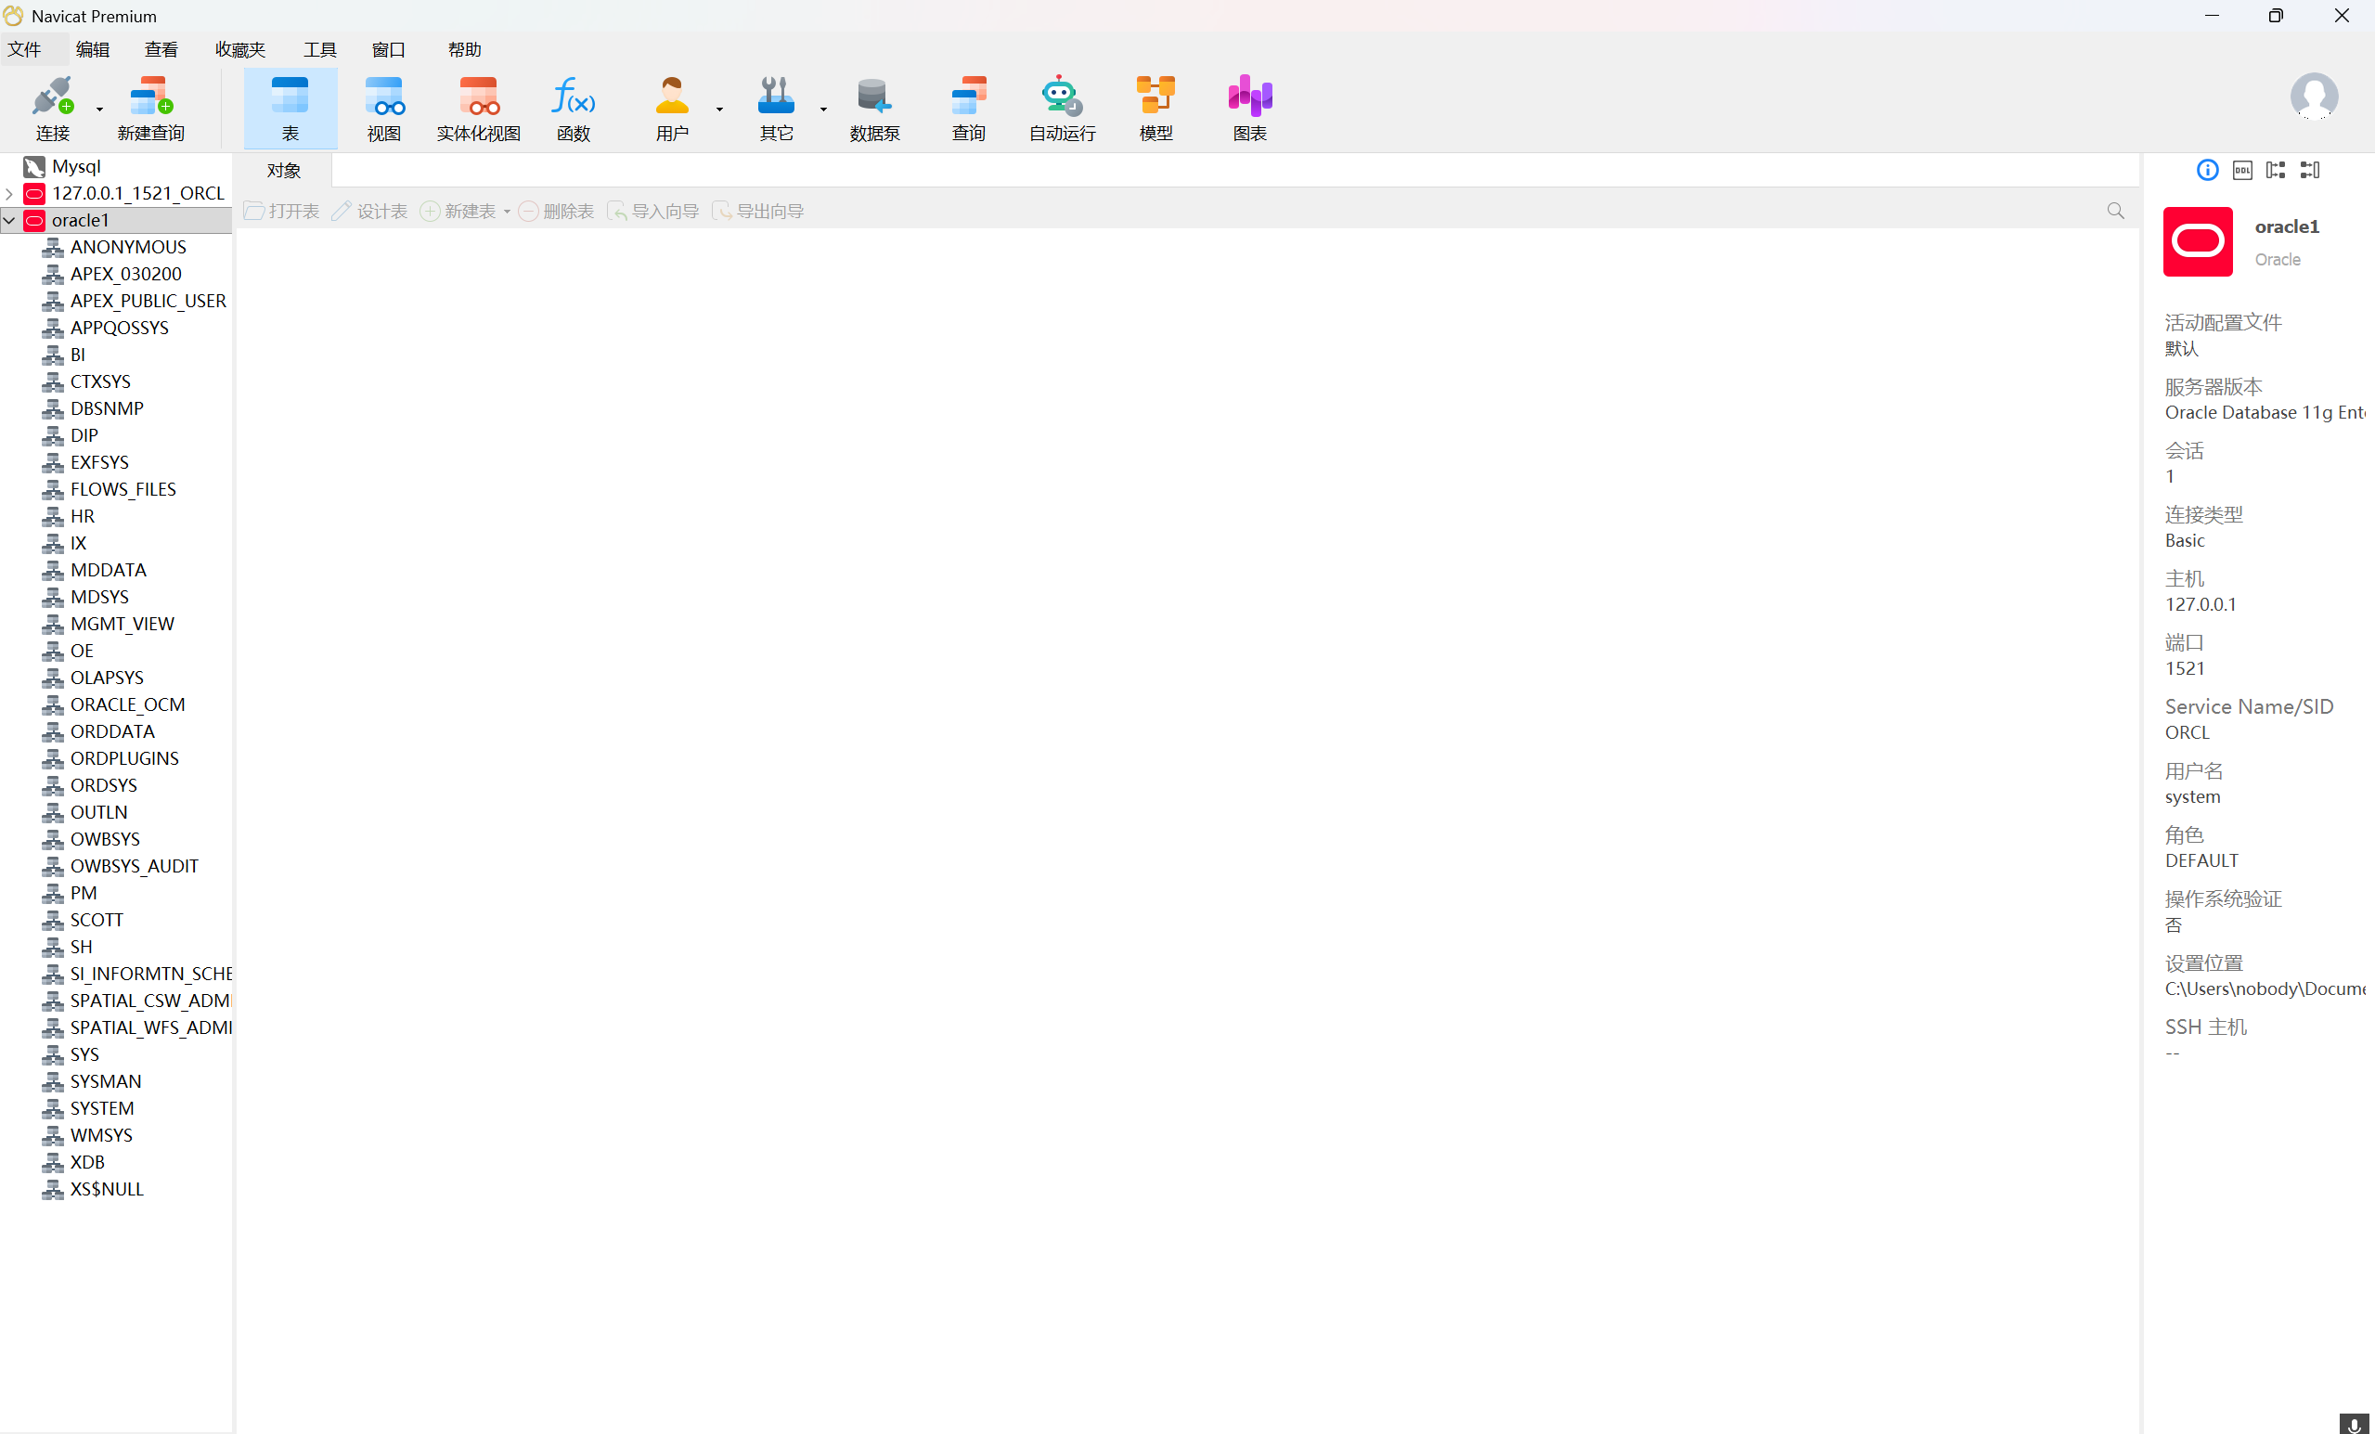Viewport: 2375px width, 1434px height.
Task: Open Data Pump (数据泵)
Action: [x=874, y=108]
